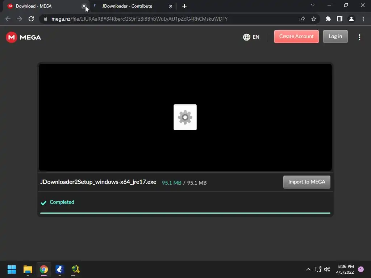
Task: Close the JDownloader - Contribute tab
Action: click(171, 6)
